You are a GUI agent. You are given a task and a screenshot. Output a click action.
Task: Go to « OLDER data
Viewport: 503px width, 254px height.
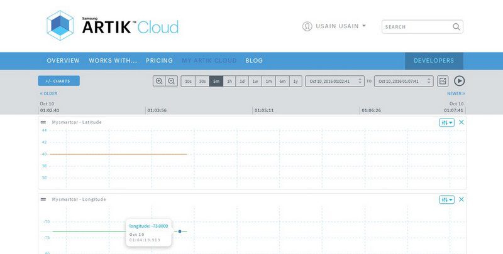point(48,93)
